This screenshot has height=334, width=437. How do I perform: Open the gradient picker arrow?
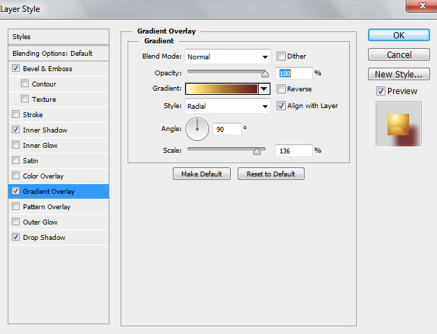click(x=264, y=89)
